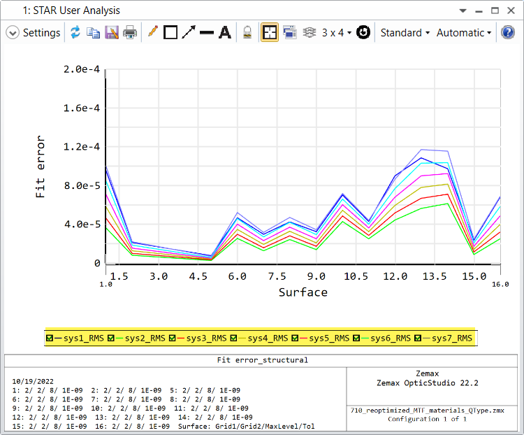Select the text annotation tool

pyautogui.click(x=224, y=33)
